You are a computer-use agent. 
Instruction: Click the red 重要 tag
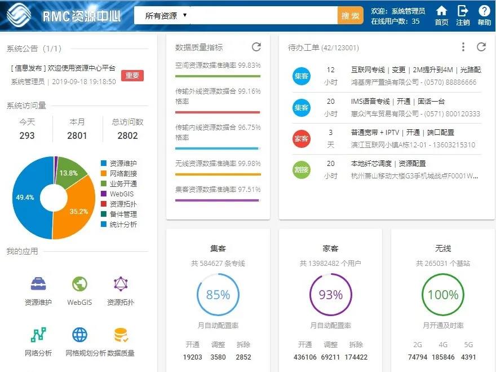(132, 76)
